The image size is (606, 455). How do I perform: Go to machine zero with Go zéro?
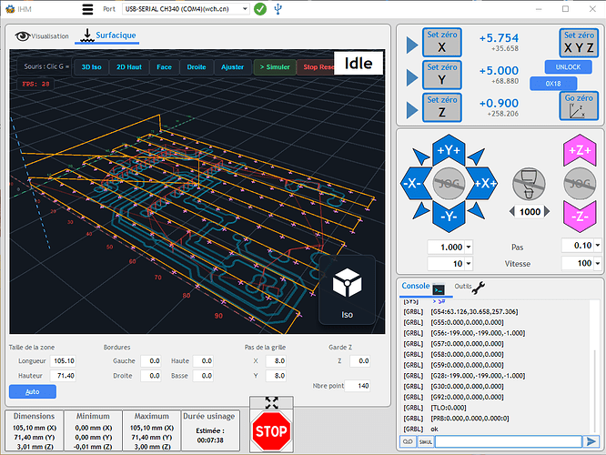(x=579, y=106)
